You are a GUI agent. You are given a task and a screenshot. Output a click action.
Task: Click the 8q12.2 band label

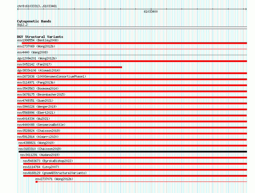click(22, 25)
